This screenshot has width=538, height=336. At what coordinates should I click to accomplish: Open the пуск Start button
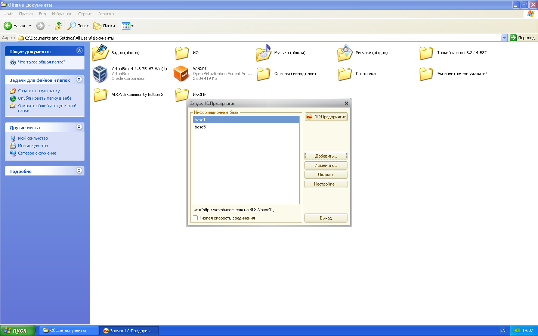[x=18, y=330]
